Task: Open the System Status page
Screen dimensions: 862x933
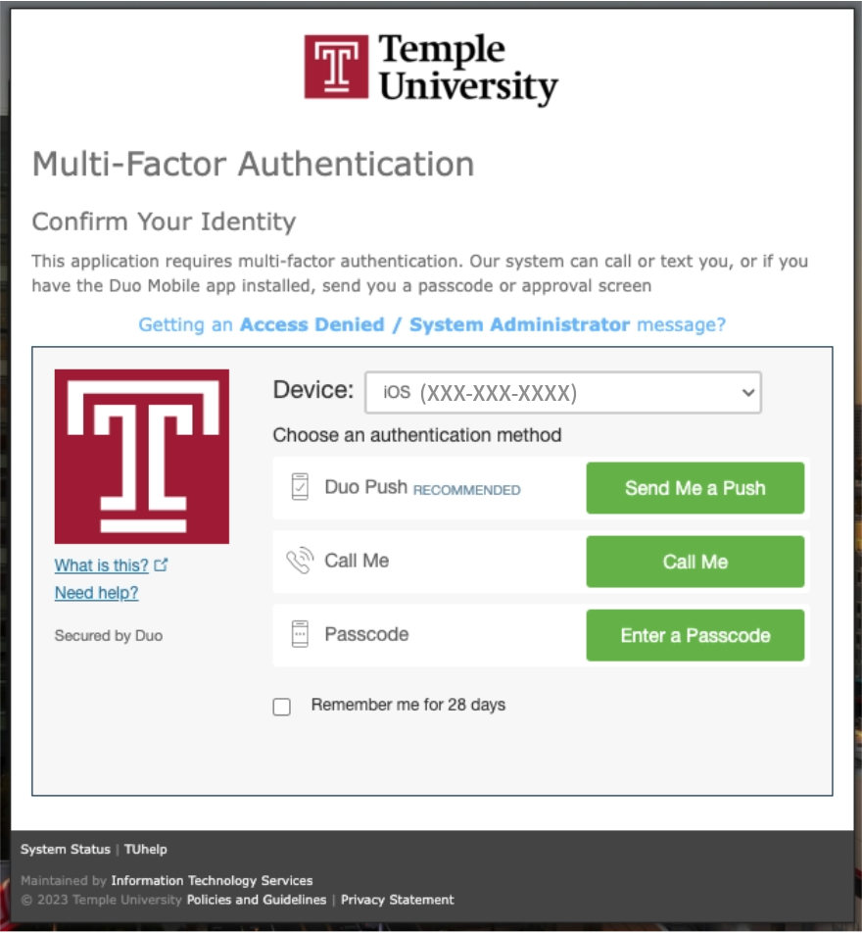Action: point(64,850)
